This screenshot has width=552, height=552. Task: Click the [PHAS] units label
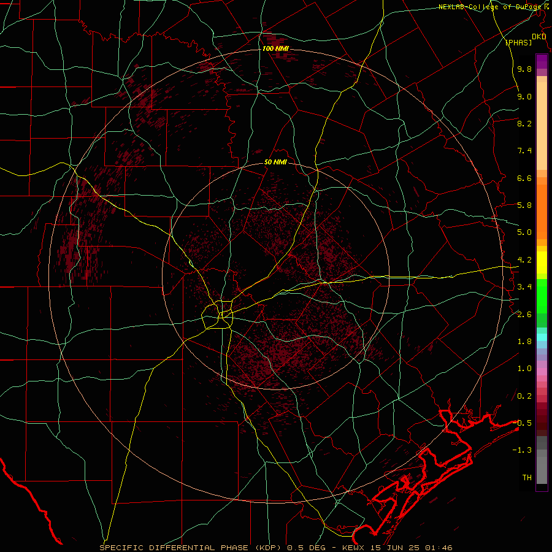coord(518,42)
